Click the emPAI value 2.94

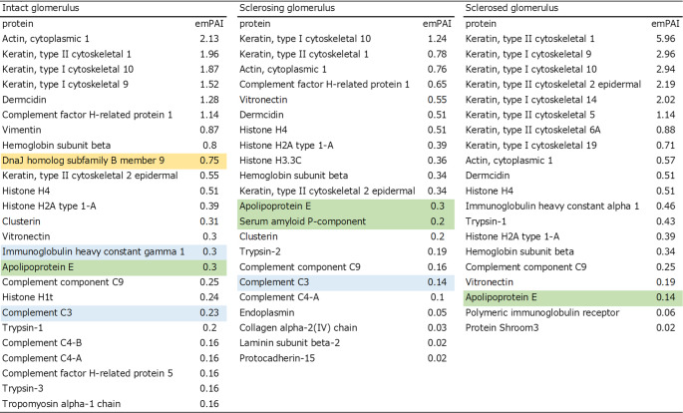(666, 69)
